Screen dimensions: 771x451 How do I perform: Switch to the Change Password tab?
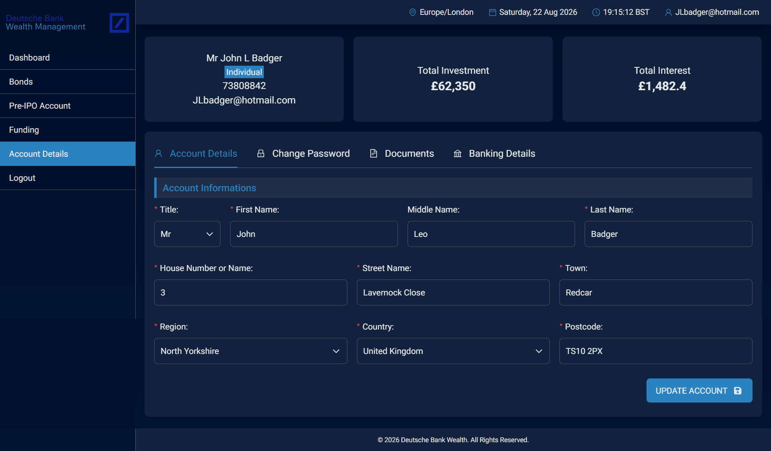point(303,154)
